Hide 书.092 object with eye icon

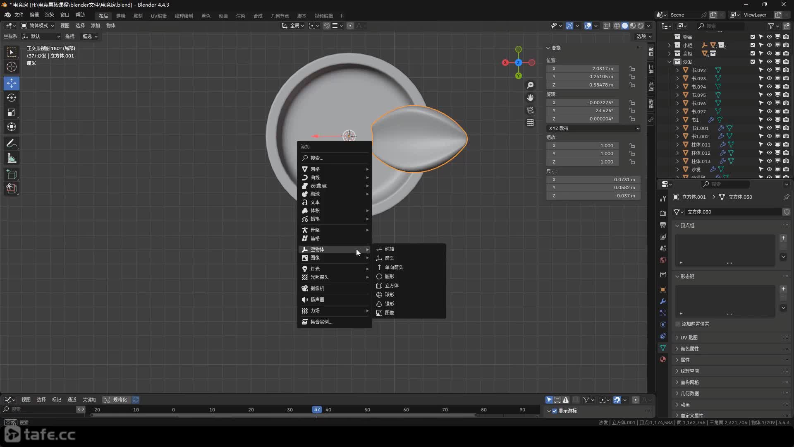769,70
